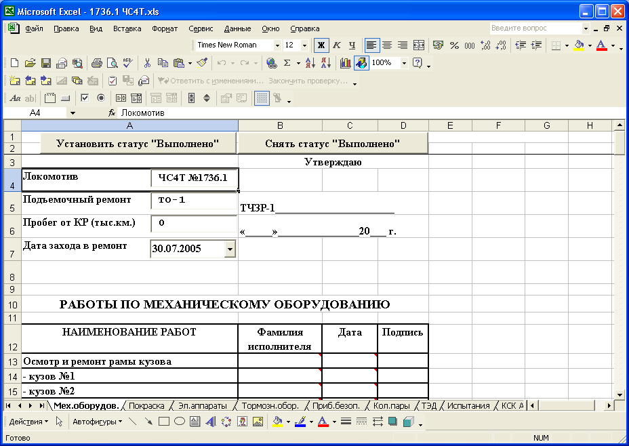Screen dimensions: 629x446
Task: Open the Chart Wizard icon
Action: click(346, 63)
